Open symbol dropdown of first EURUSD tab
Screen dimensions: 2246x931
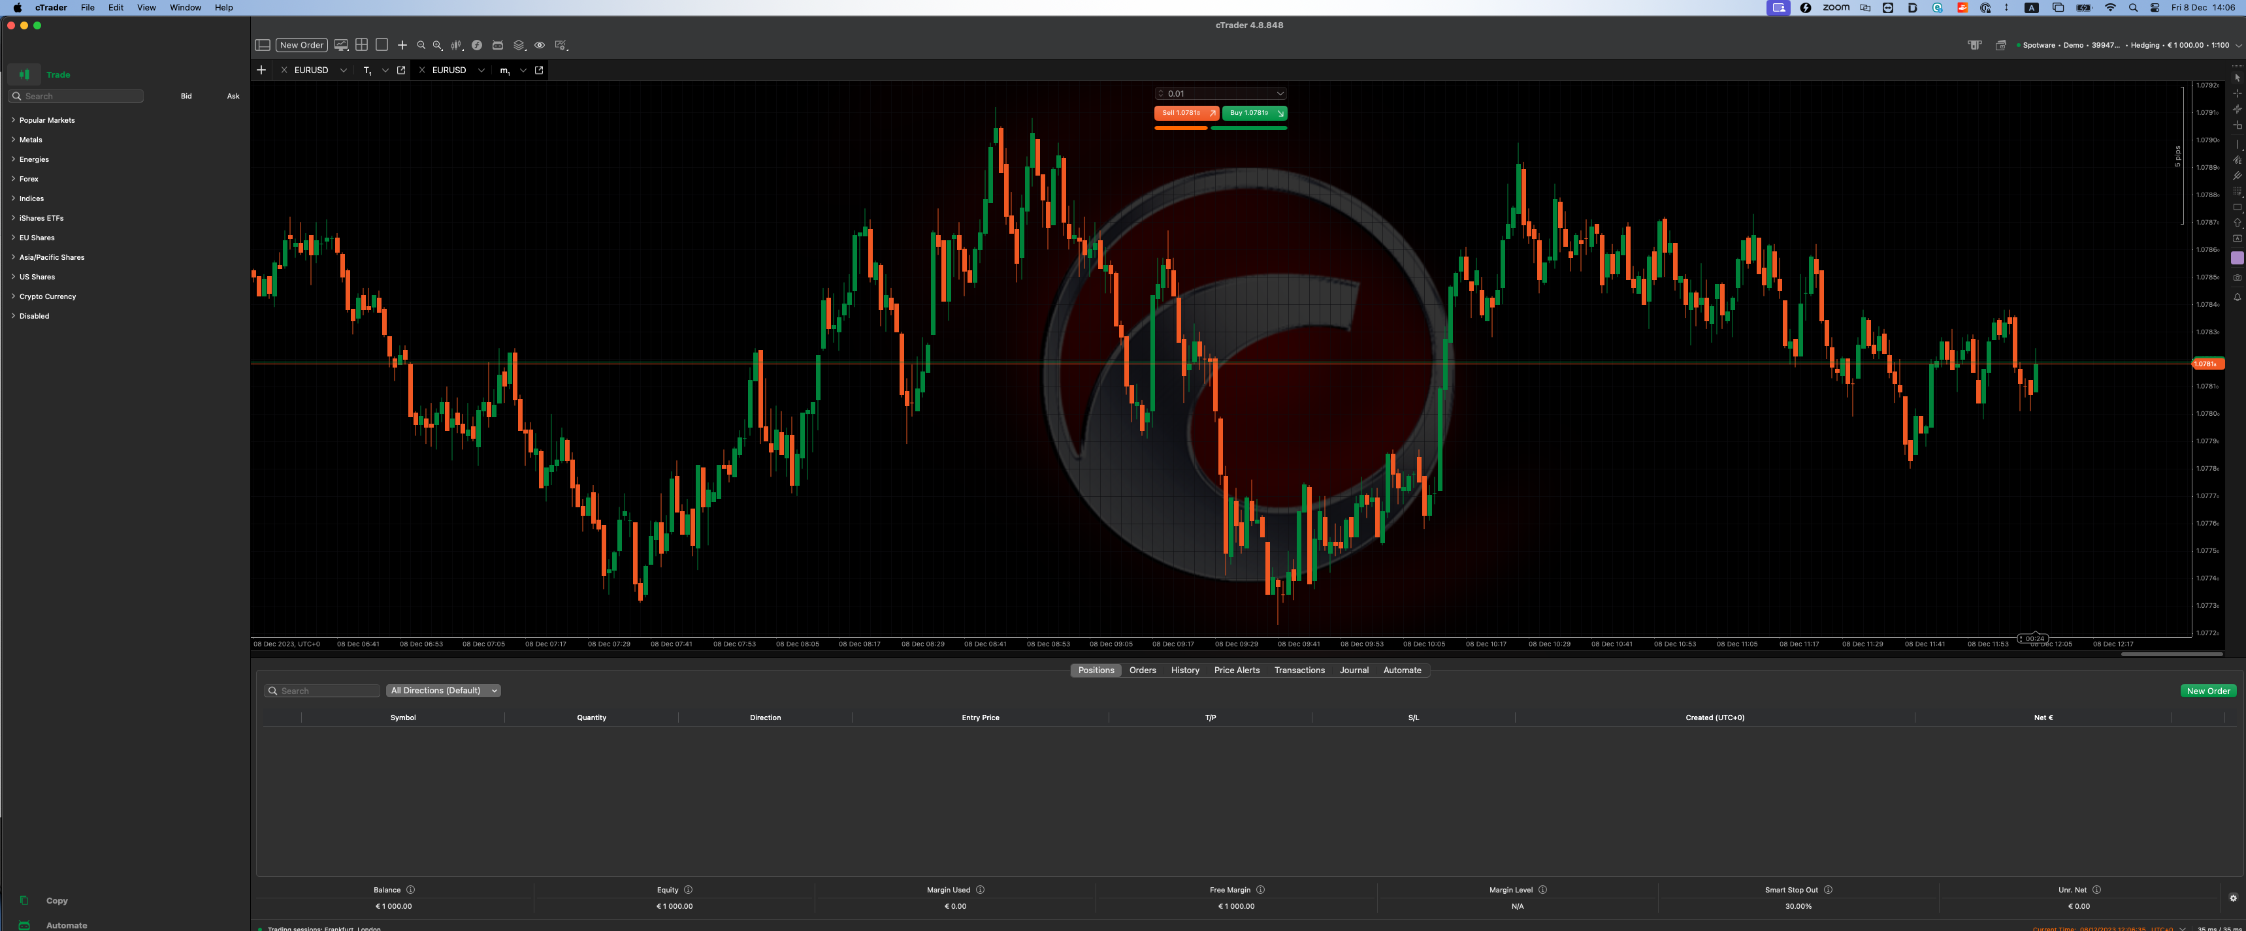click(344, 71)
